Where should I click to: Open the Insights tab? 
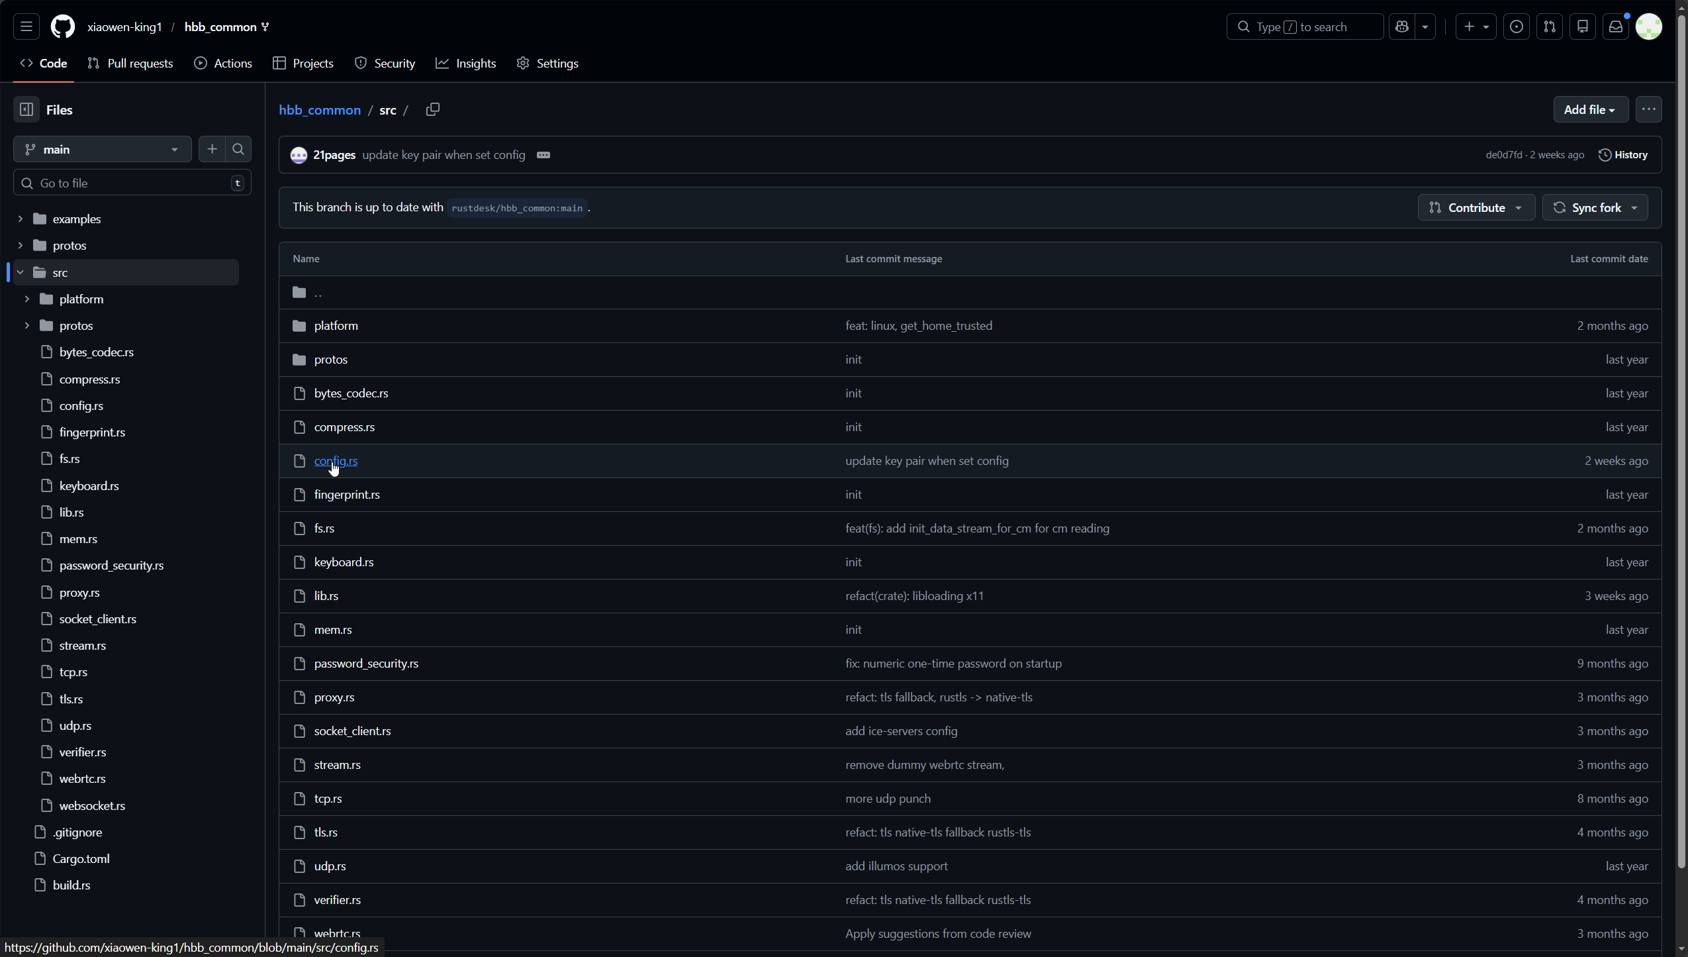(465, 63)
